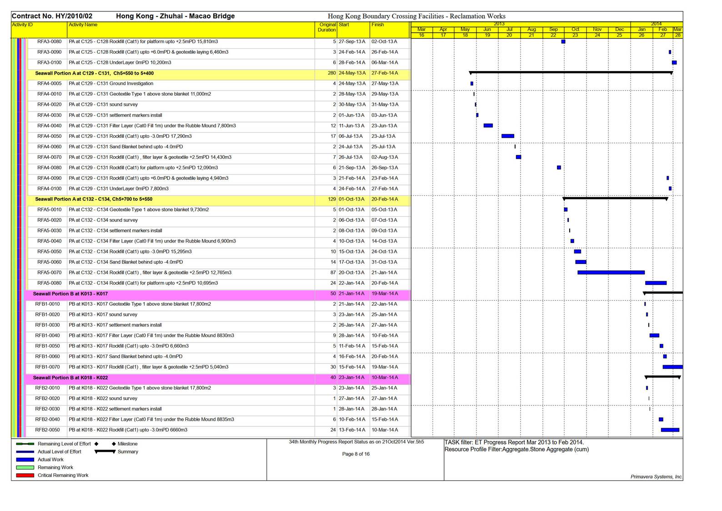Click 'Hong Kong - Zhuhai - Macao Bridge' heading
The width and height of the screenshot is (722, 511).
(x=175, y=16)
